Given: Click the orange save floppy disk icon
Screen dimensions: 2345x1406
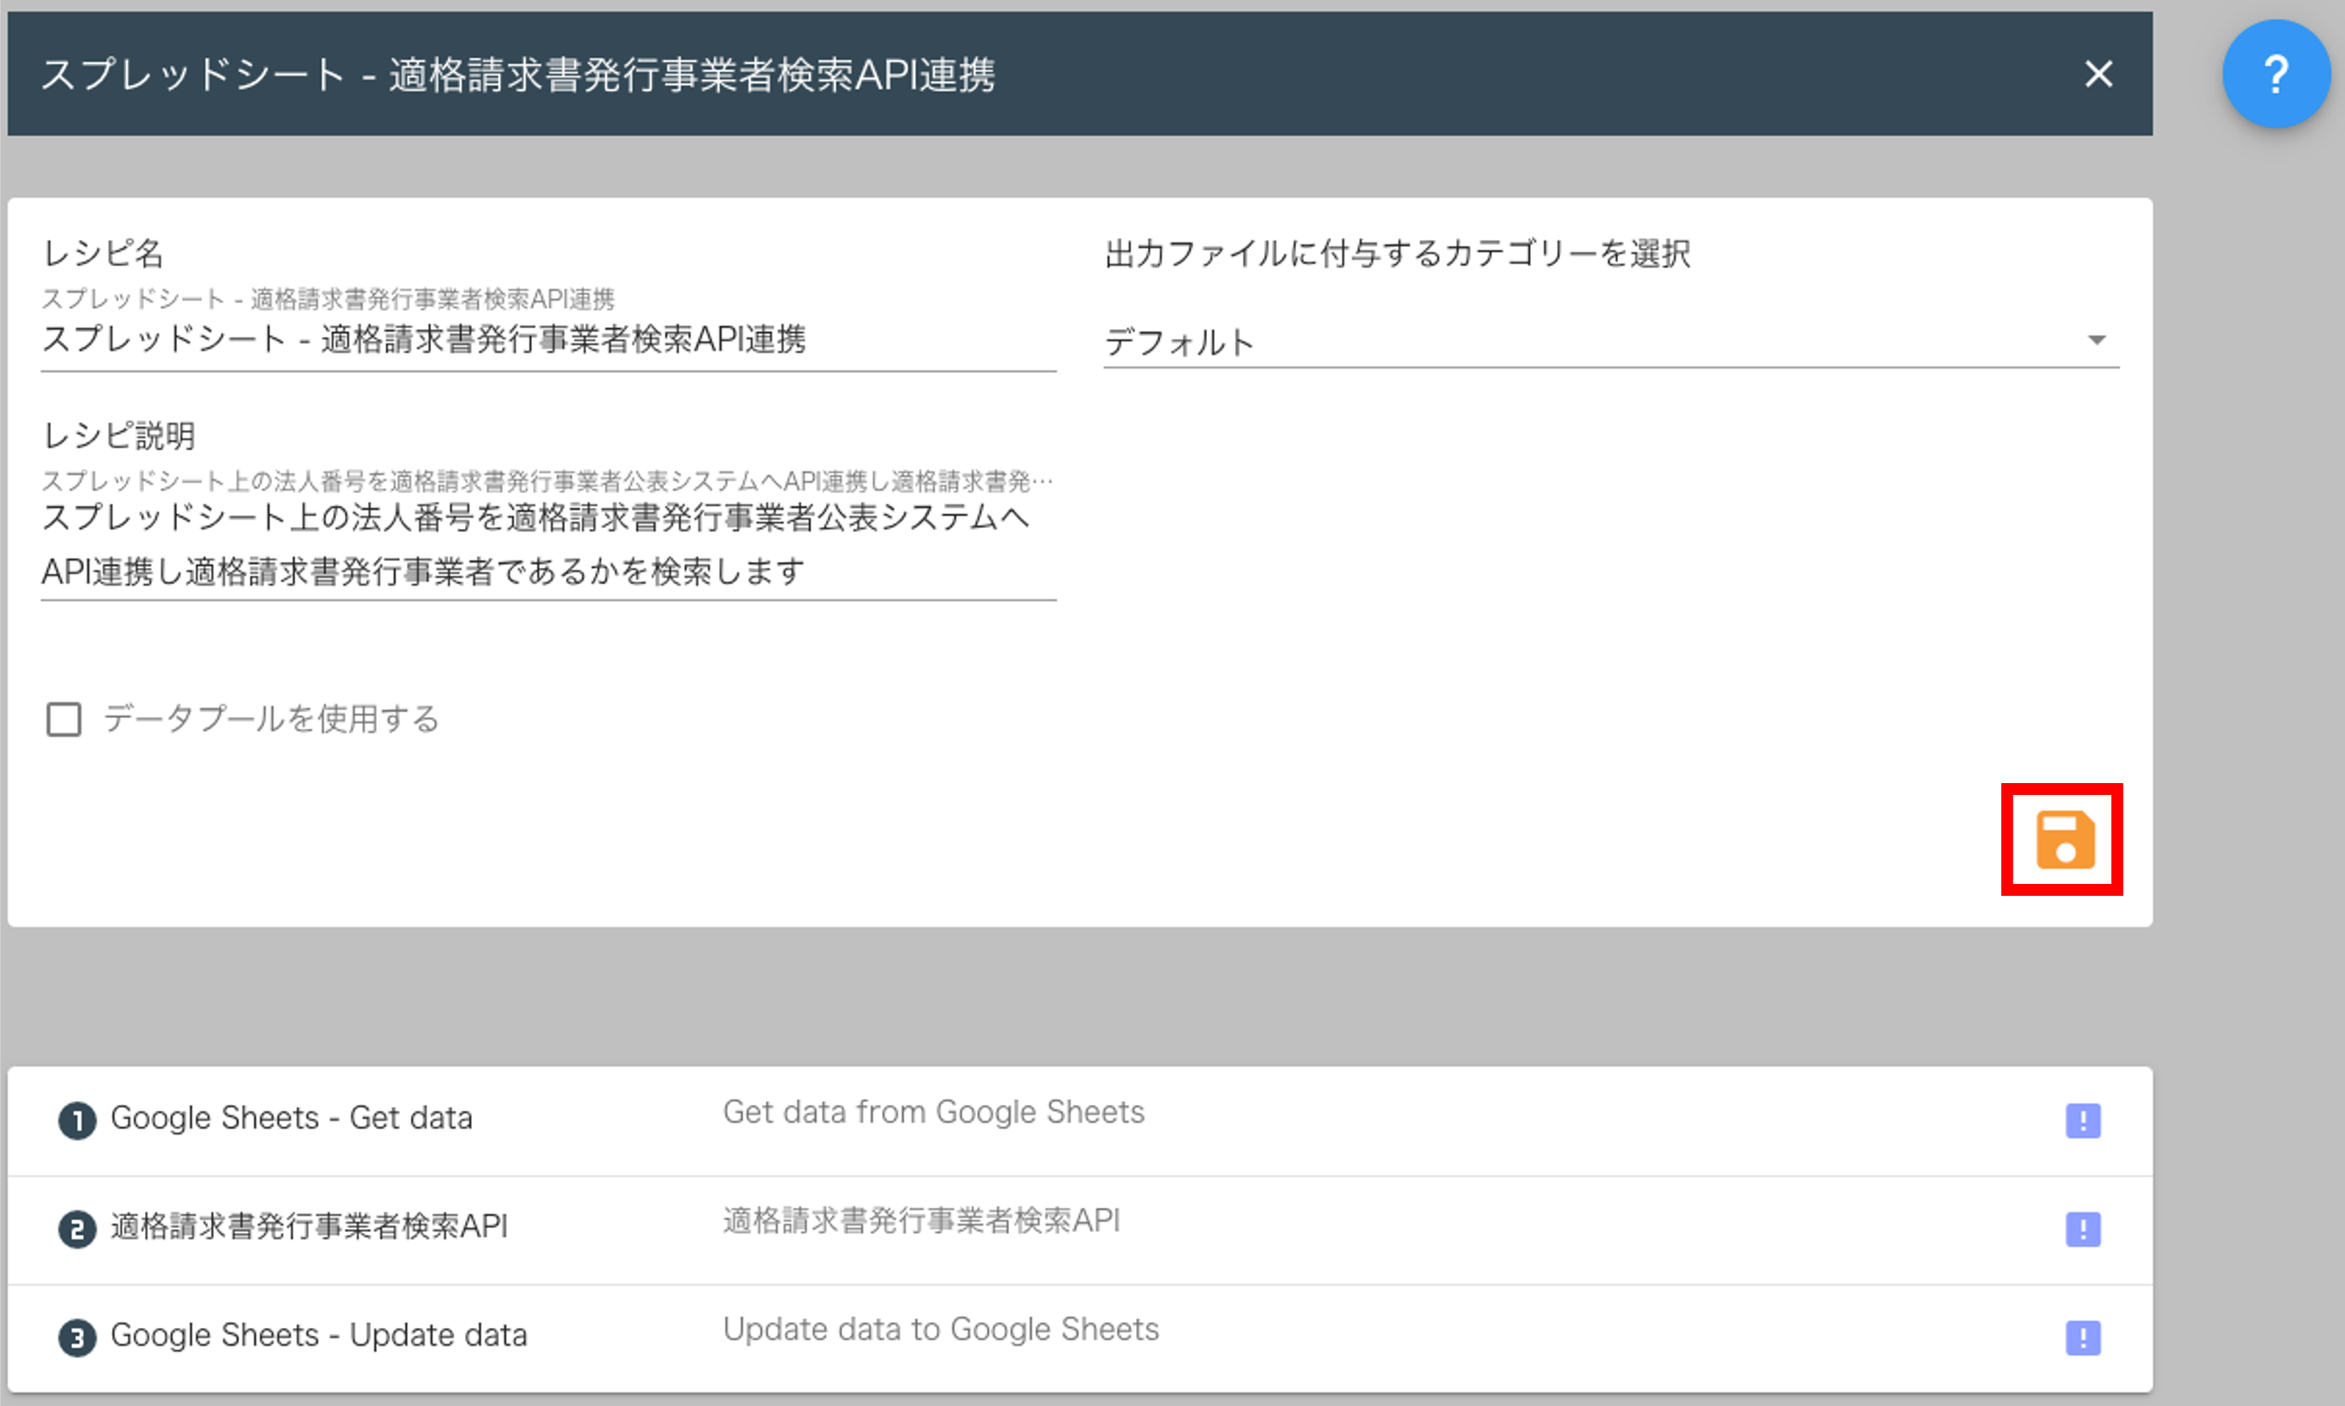Looking at the screenshot, I should [2065, 839].
